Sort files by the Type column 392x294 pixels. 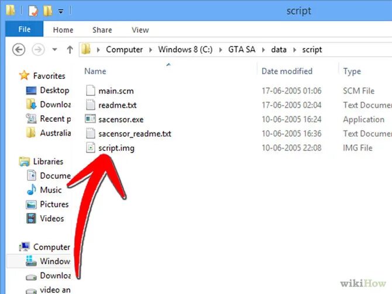[352, 71]
